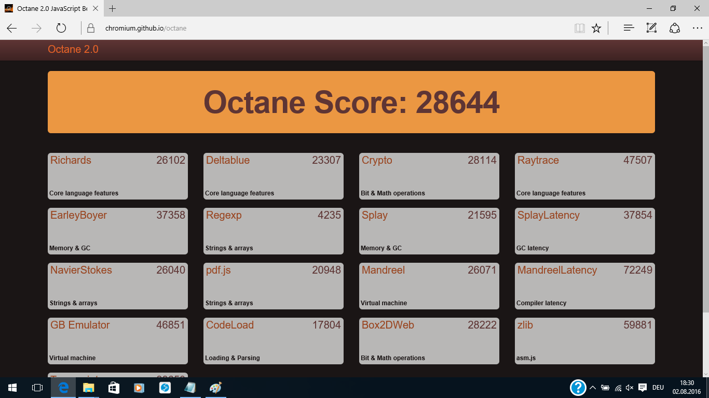Open the blue circular app taskbar icon
This screenshot has width=709, height=398.
point(165,388)
